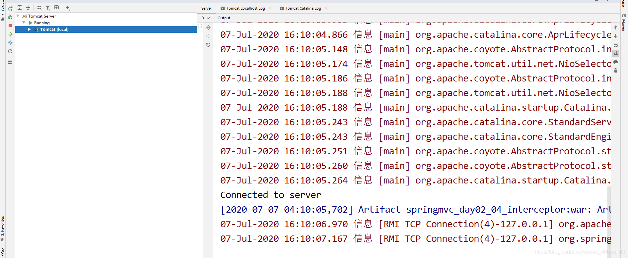
Task: Rerun the Tomcat server configuration
Action: coord(10,8)
